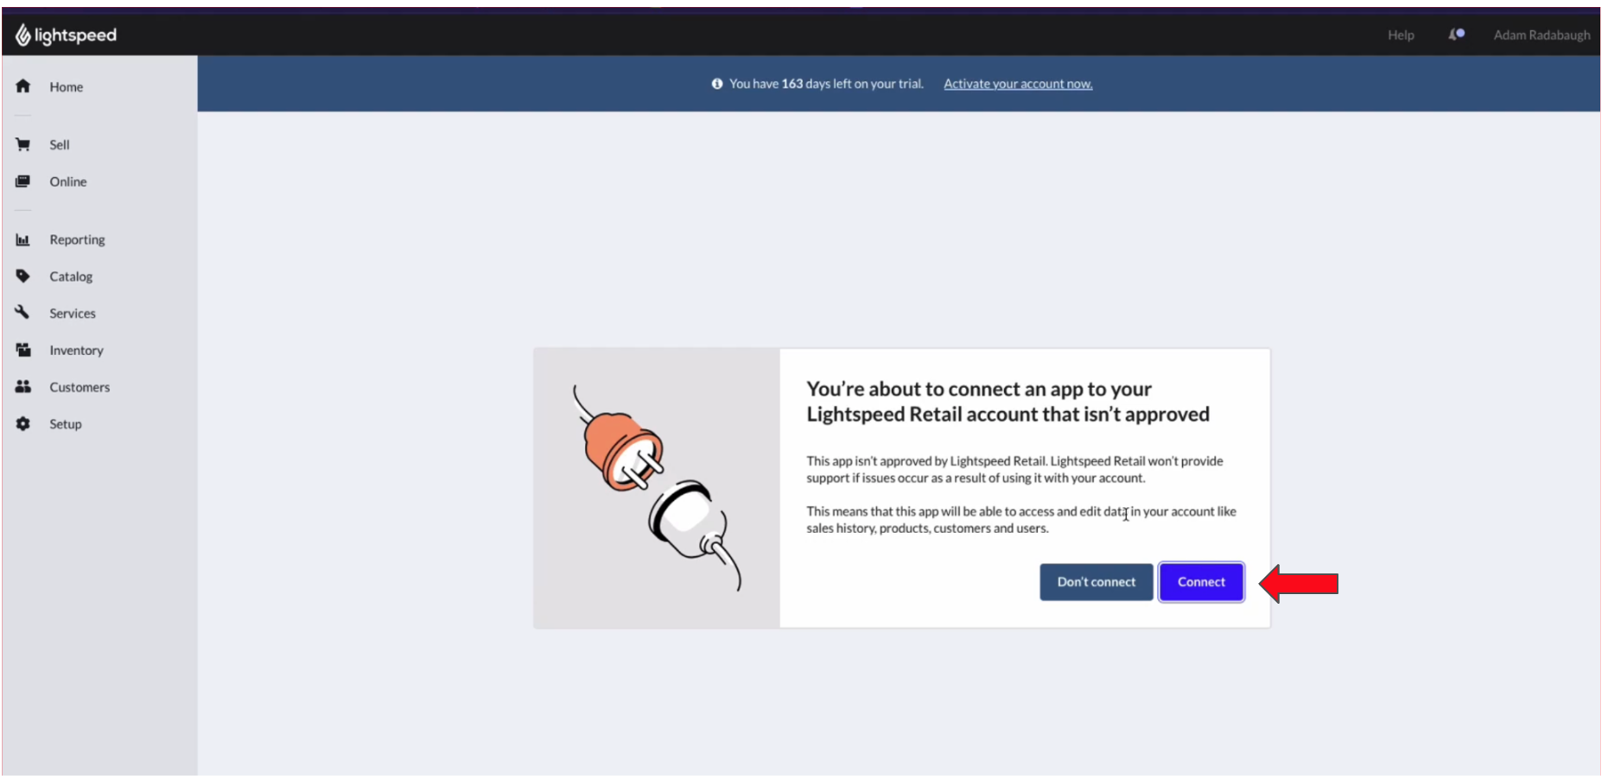Open Setup with the gear icon
This screenshot has width=1602, height=779.
coord(23,424)
